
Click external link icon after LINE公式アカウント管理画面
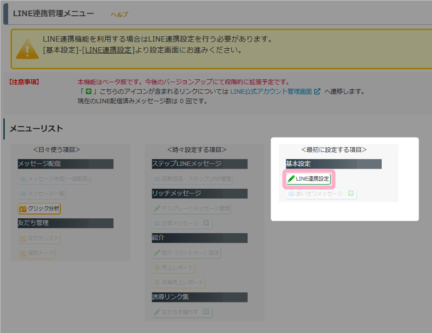click(317, 91)
